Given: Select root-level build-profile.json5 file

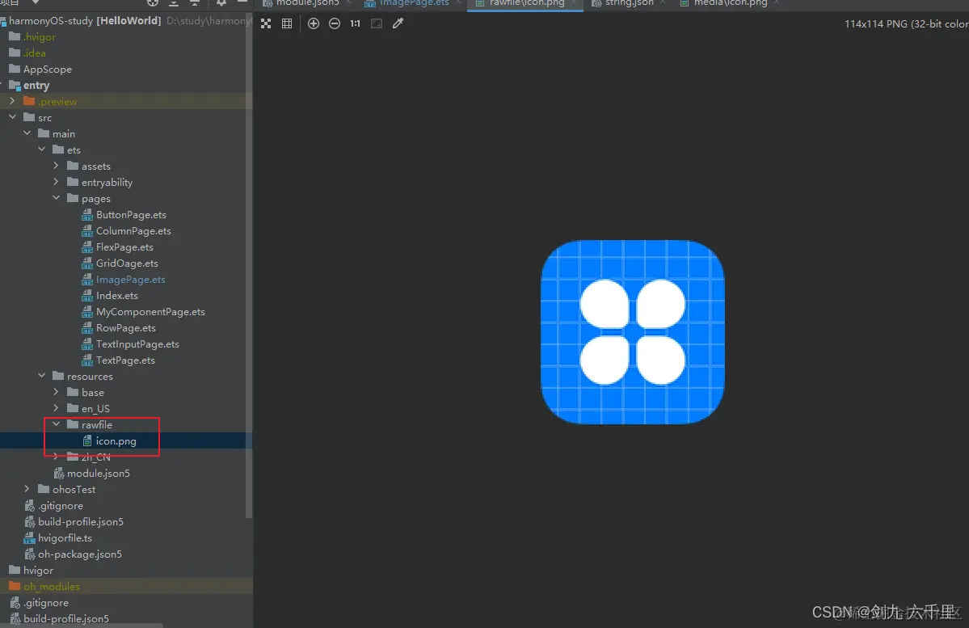Looking at the screenshot, I should point(66,619).
